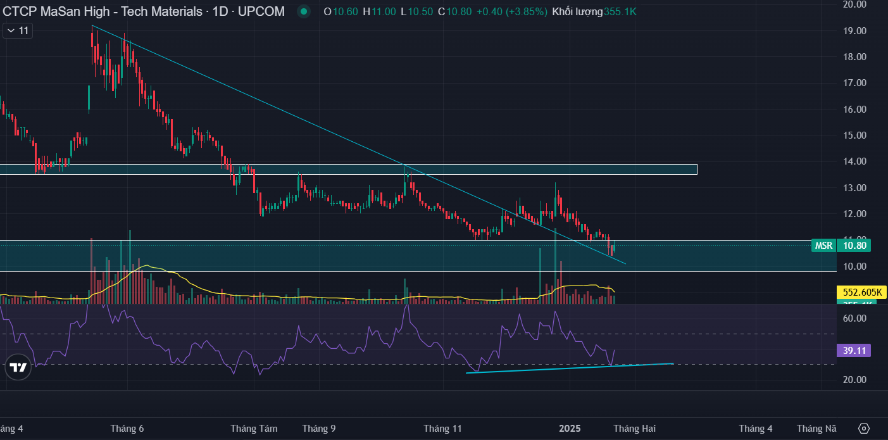Click the 60.00 RSI axis label
The height and width of the screenshot is (440, 888).
pos(854,318)
